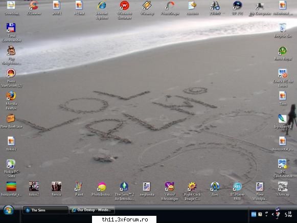Open Nero StartSmart (2)

(11, 78)
